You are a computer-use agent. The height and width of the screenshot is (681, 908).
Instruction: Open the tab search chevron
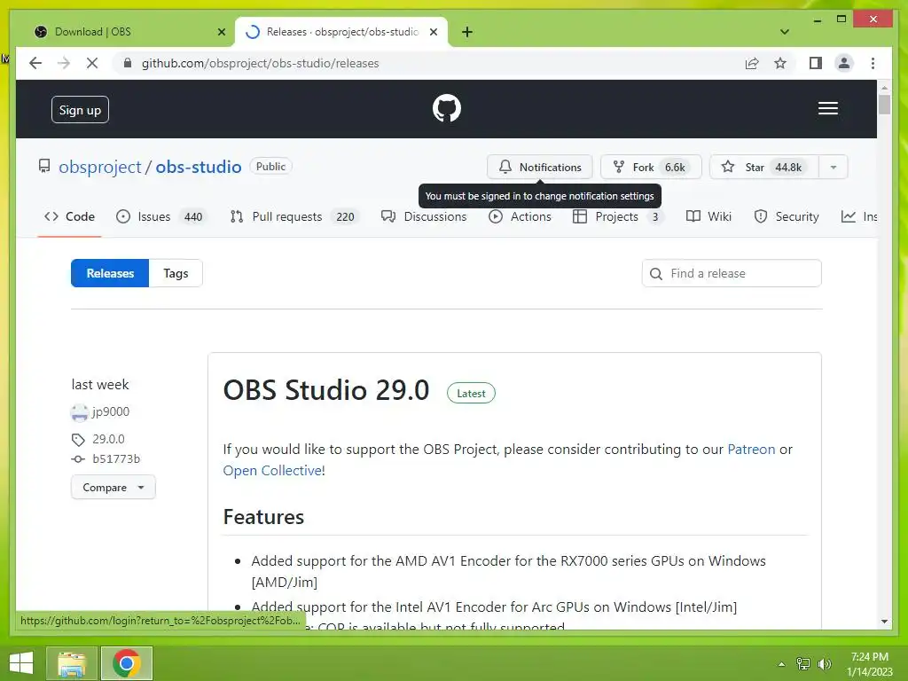785,32
